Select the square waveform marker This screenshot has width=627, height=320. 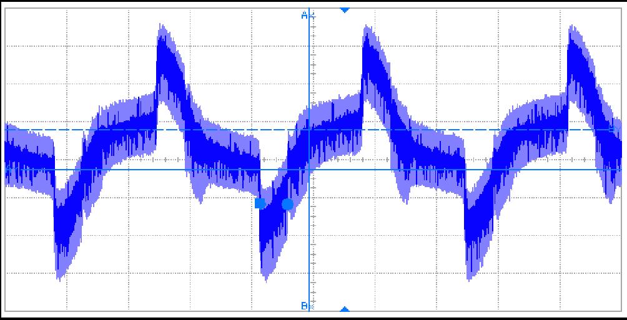(x=260, y=204)
